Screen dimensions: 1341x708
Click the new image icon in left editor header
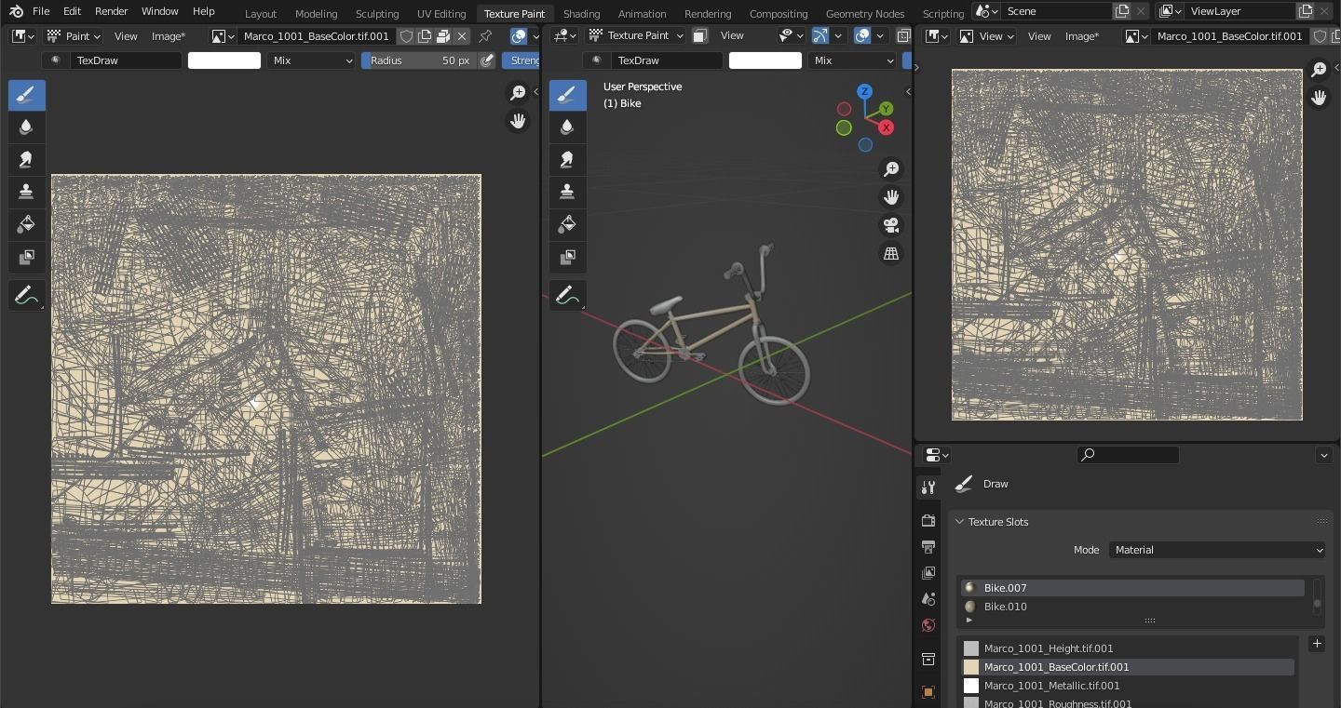425,36
